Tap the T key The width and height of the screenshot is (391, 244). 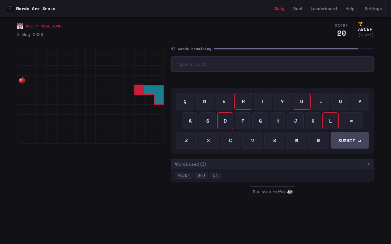(x=263, y=101)
